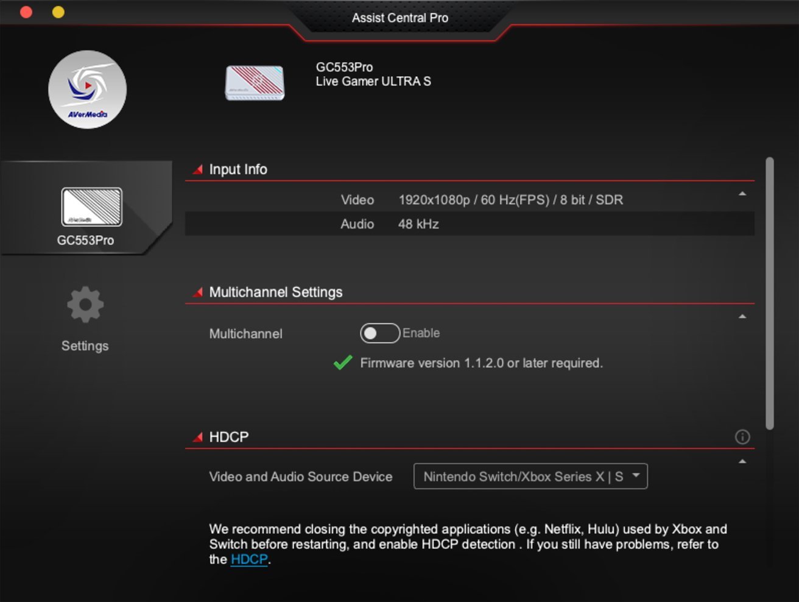
Task: Click the AVerMedia logo badge
Action: coord(87,90)
